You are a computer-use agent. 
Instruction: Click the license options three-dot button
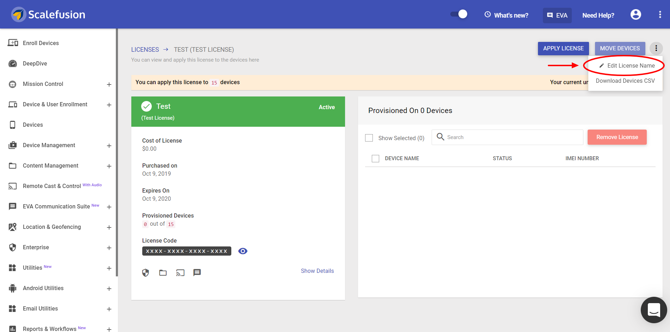click(x=656, y=48)
